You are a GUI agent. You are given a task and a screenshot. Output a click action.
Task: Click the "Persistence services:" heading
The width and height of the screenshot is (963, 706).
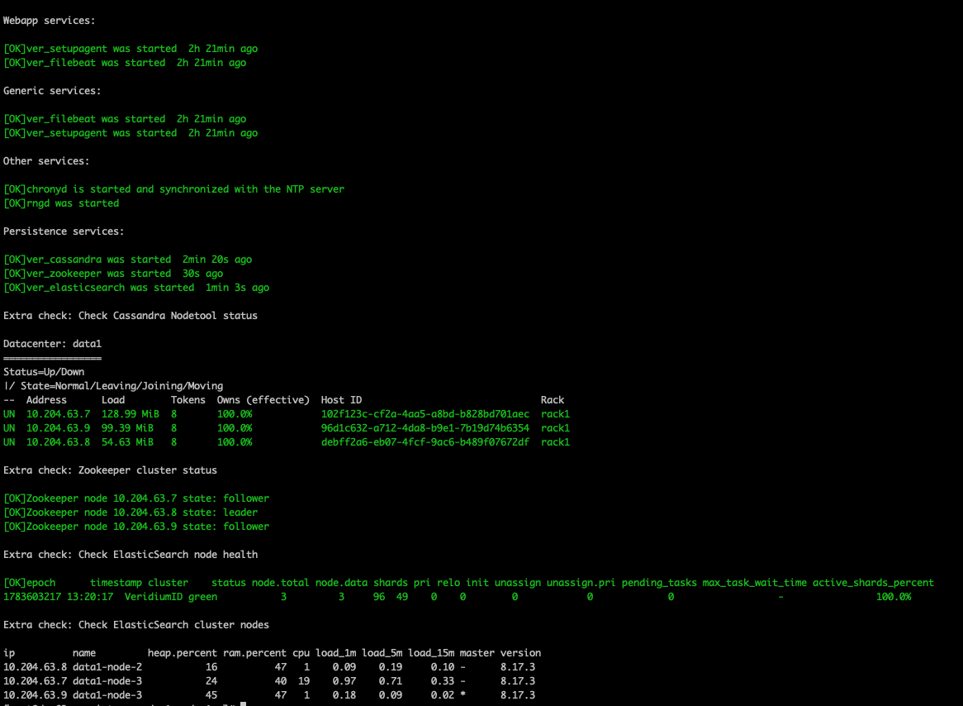coord(64,231)
